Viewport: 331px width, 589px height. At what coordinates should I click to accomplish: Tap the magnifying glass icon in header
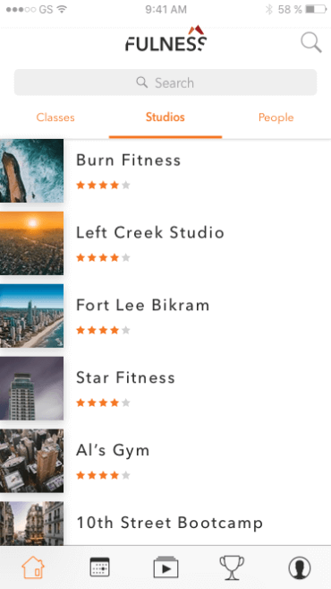[x=311, y=42]
